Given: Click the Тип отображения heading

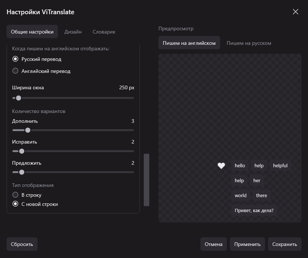Looking at the screenshot, I should pos(33,185).
